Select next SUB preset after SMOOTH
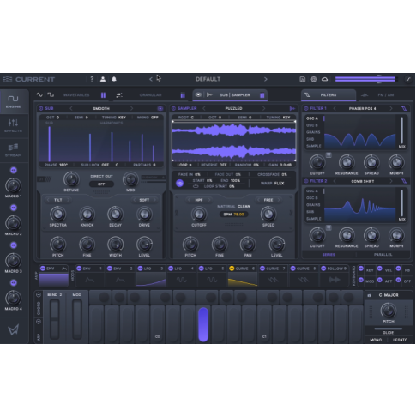 pyautogui.click(x=131, y=108)
